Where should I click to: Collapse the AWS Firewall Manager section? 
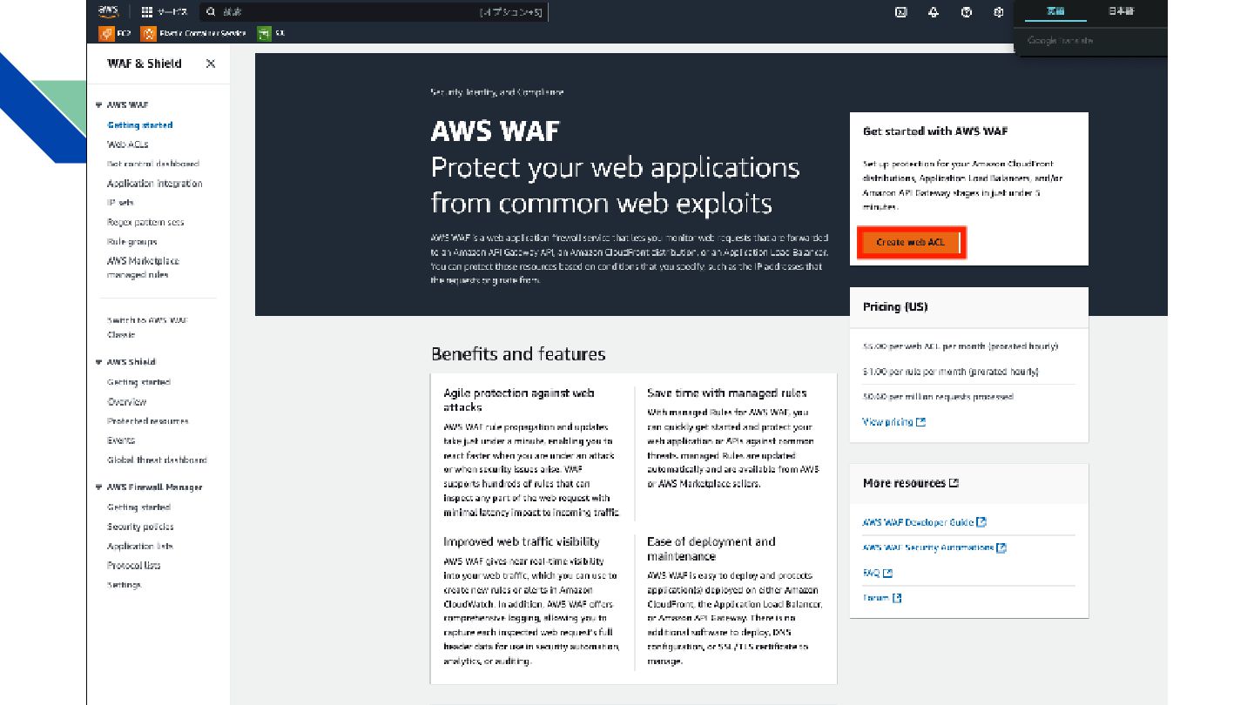pyautogui.click(x=99, y=487)
